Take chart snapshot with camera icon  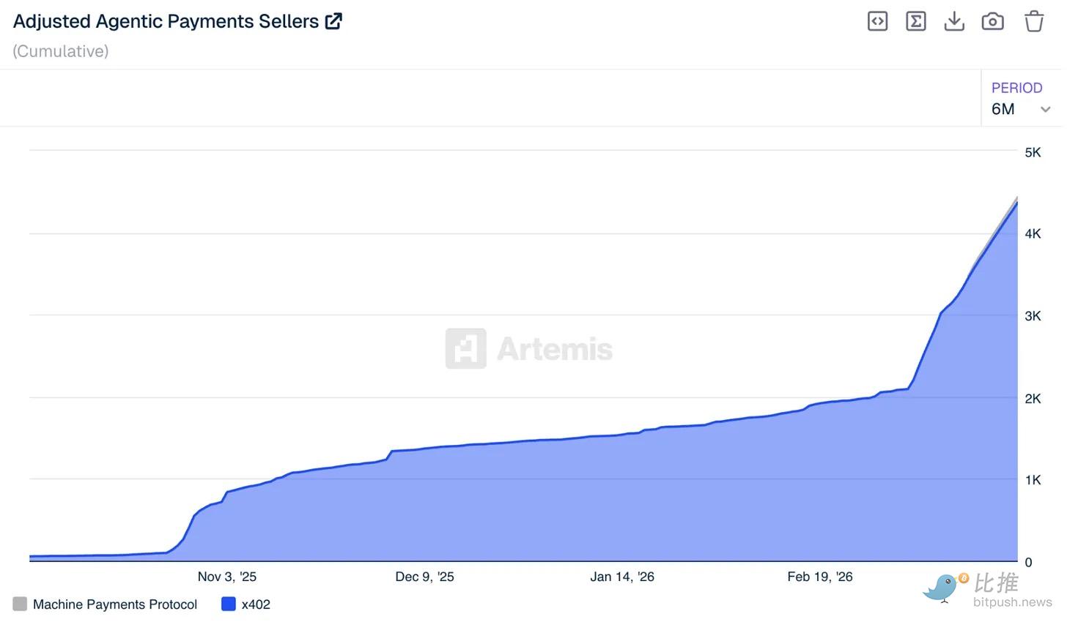point(992,21)
